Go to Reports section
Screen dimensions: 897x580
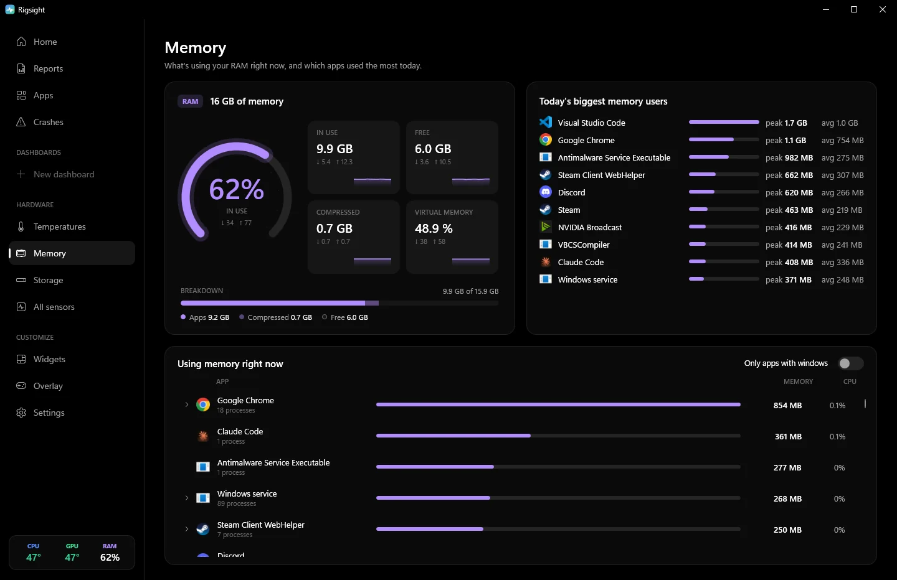[x=72, y=68]
